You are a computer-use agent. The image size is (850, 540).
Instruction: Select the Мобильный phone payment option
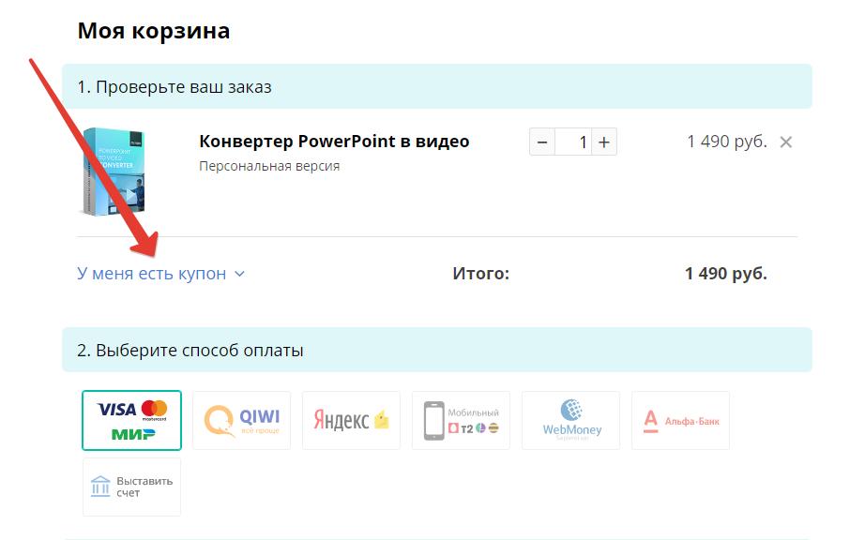(461, 420)
